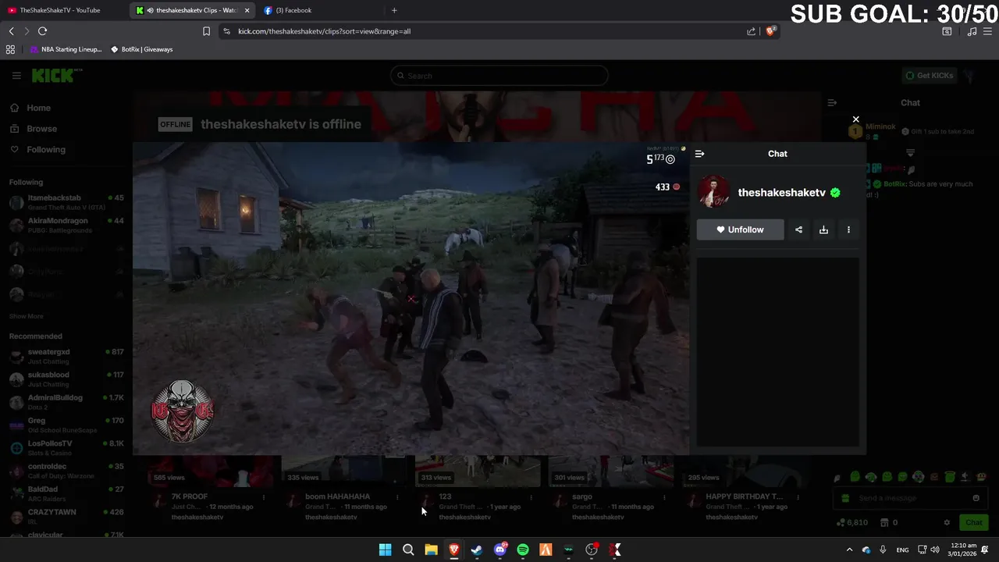
Task: Expand followed channels with Show More
Action: (26, 316)
